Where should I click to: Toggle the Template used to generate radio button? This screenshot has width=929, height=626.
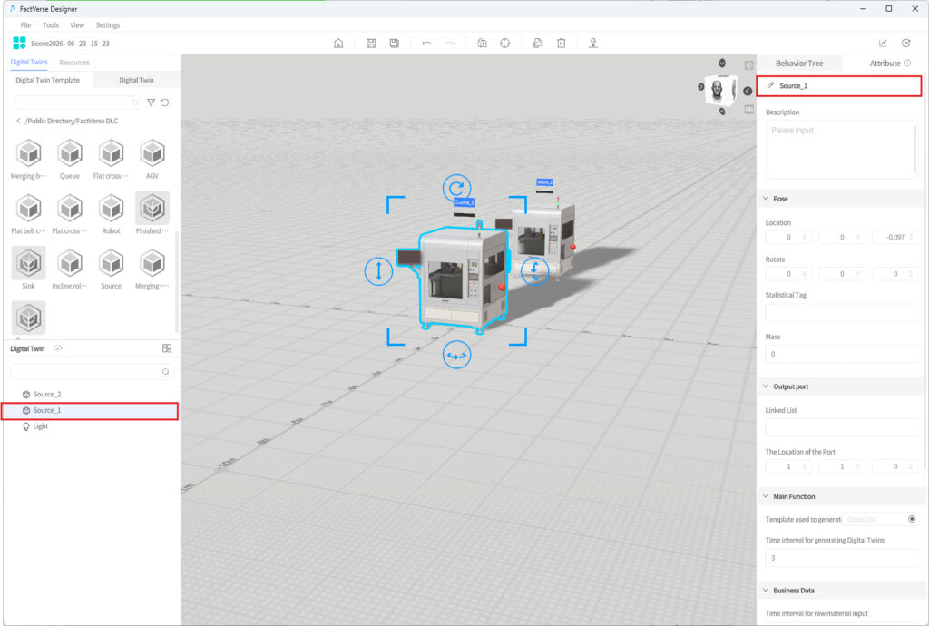pos(911,519)
